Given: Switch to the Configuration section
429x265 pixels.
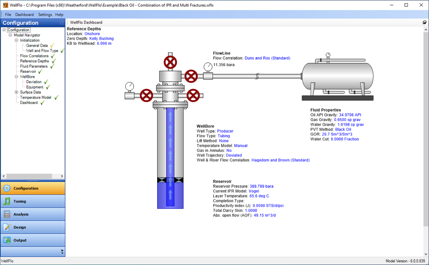Looking at the screenshot, I should pos(33,188).
